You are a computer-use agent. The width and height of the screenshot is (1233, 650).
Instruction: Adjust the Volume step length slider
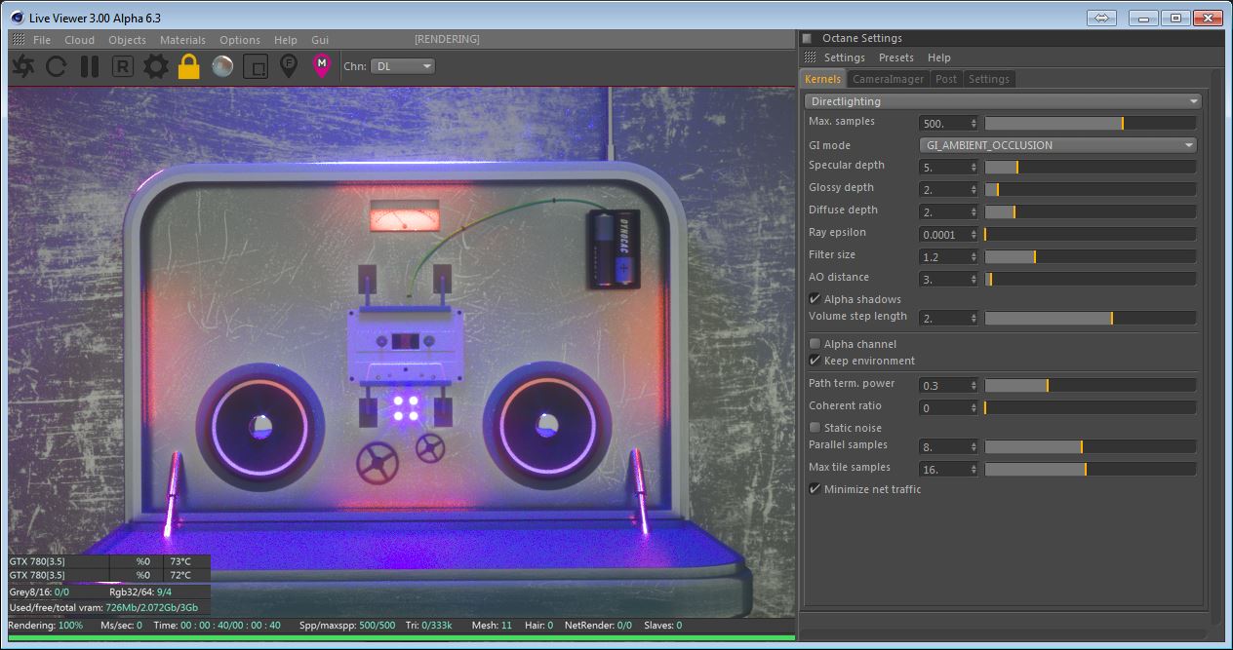coord(1091,318)
